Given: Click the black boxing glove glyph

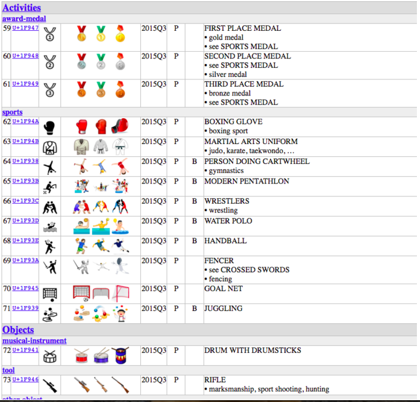Looking at the screenshot, I should [x=50, y=127].
